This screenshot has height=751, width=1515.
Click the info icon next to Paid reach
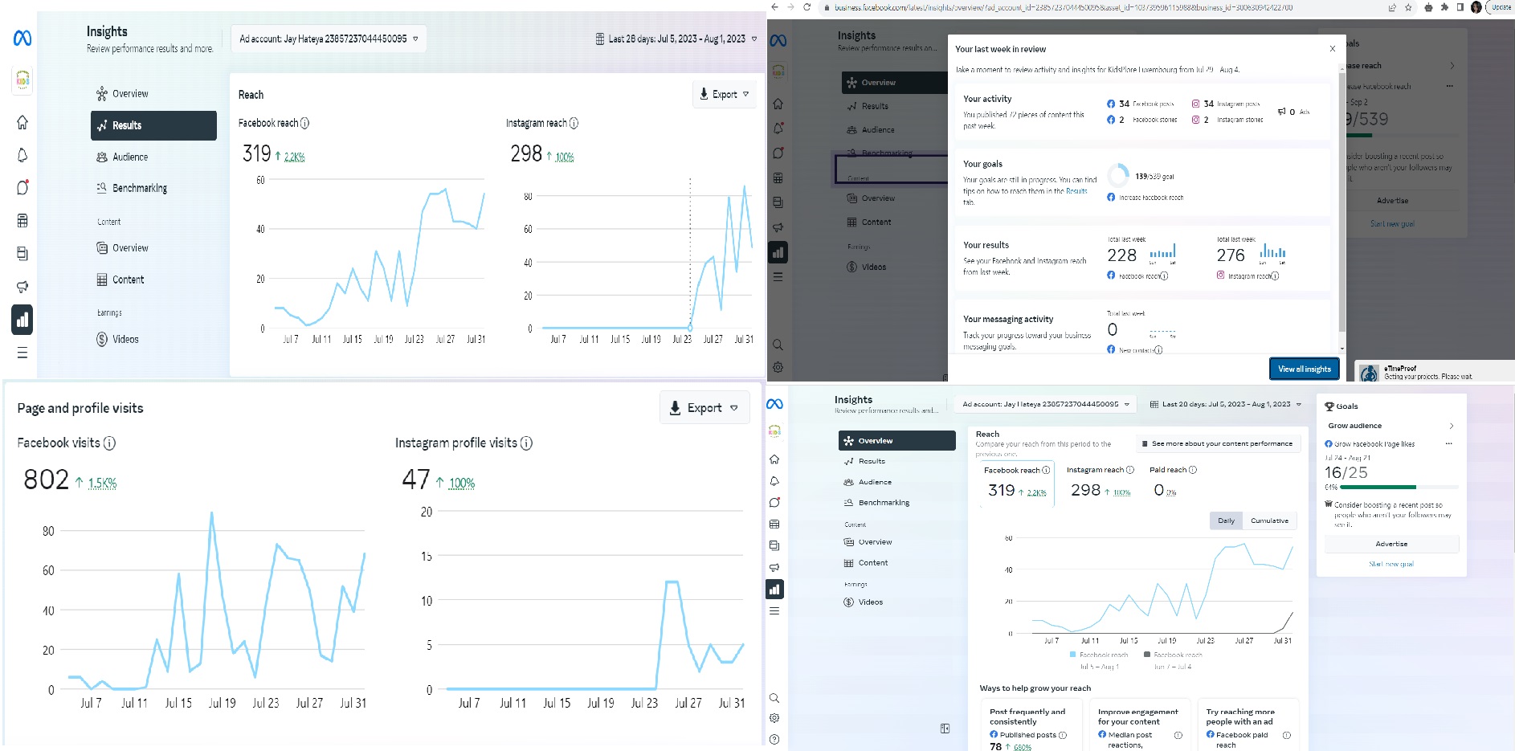pyautogui.click(x=1193, y=470)
